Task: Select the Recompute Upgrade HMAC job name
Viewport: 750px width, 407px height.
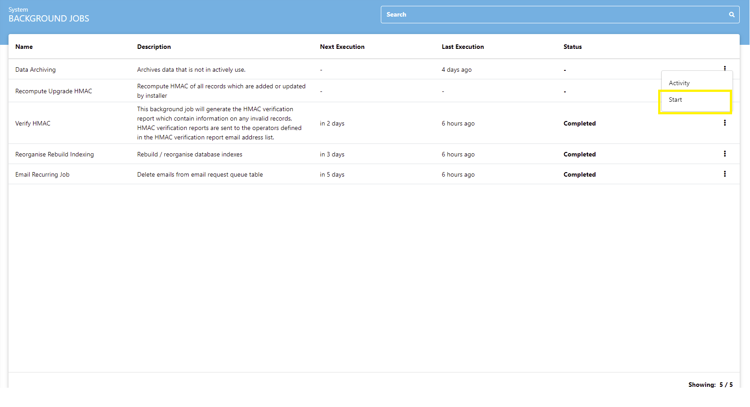Action: click(x=53, y=91)
